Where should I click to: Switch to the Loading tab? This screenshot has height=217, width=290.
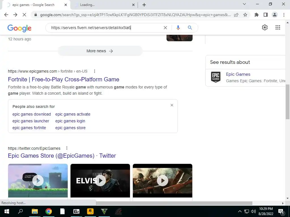point(87,5)
